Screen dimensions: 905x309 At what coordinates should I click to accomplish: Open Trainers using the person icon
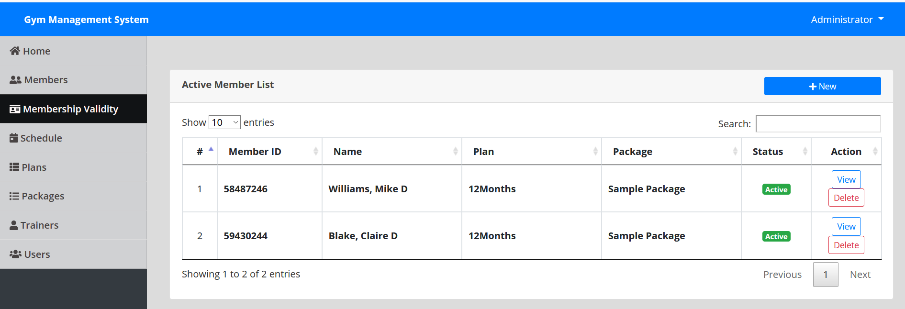point(14,225)
